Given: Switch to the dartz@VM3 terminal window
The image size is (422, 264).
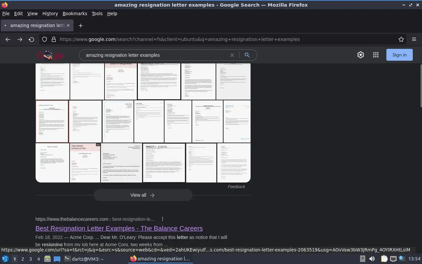Looking at the screenshot, I should click(84, 259).
